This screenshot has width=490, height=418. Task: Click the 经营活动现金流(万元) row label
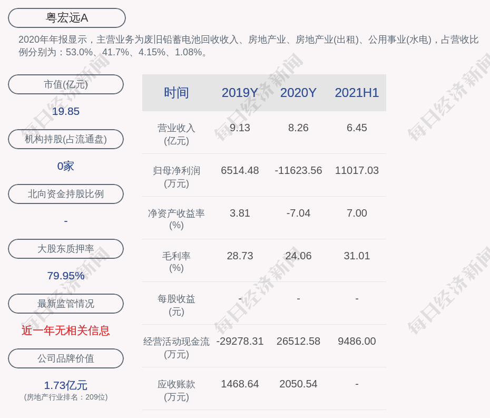[177, 348]
